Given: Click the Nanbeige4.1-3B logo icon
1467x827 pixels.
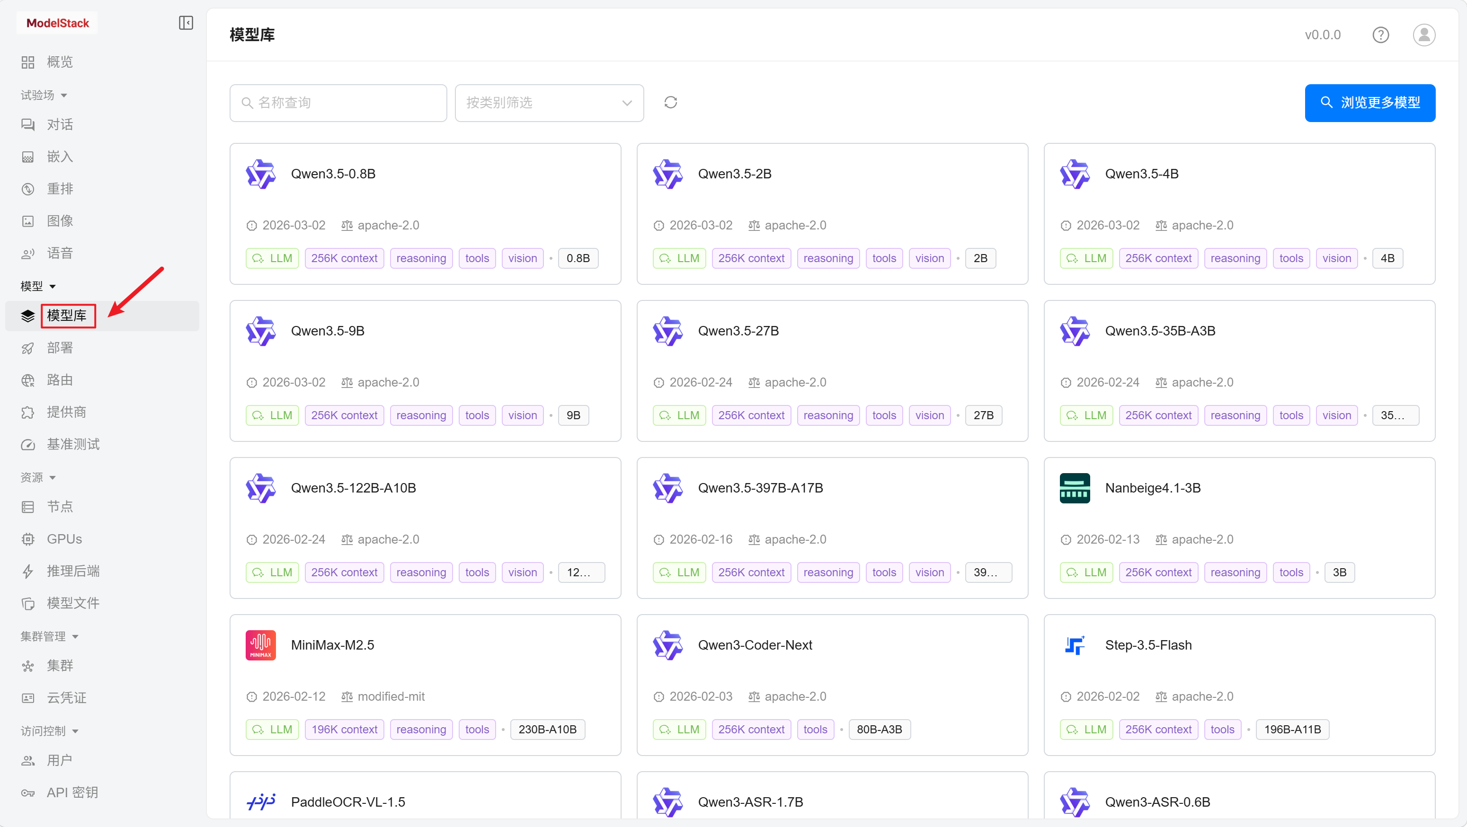Looking at the screenshot, I should point(1075,488).
